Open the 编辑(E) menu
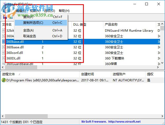This screenshot has width=165, height=125. tap(21, 11)
